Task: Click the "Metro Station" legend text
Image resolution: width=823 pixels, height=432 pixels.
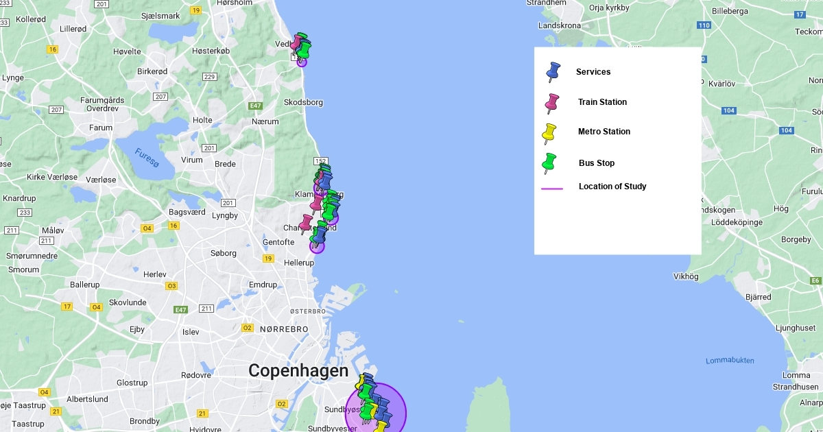Action: click(x=604, y=132)
